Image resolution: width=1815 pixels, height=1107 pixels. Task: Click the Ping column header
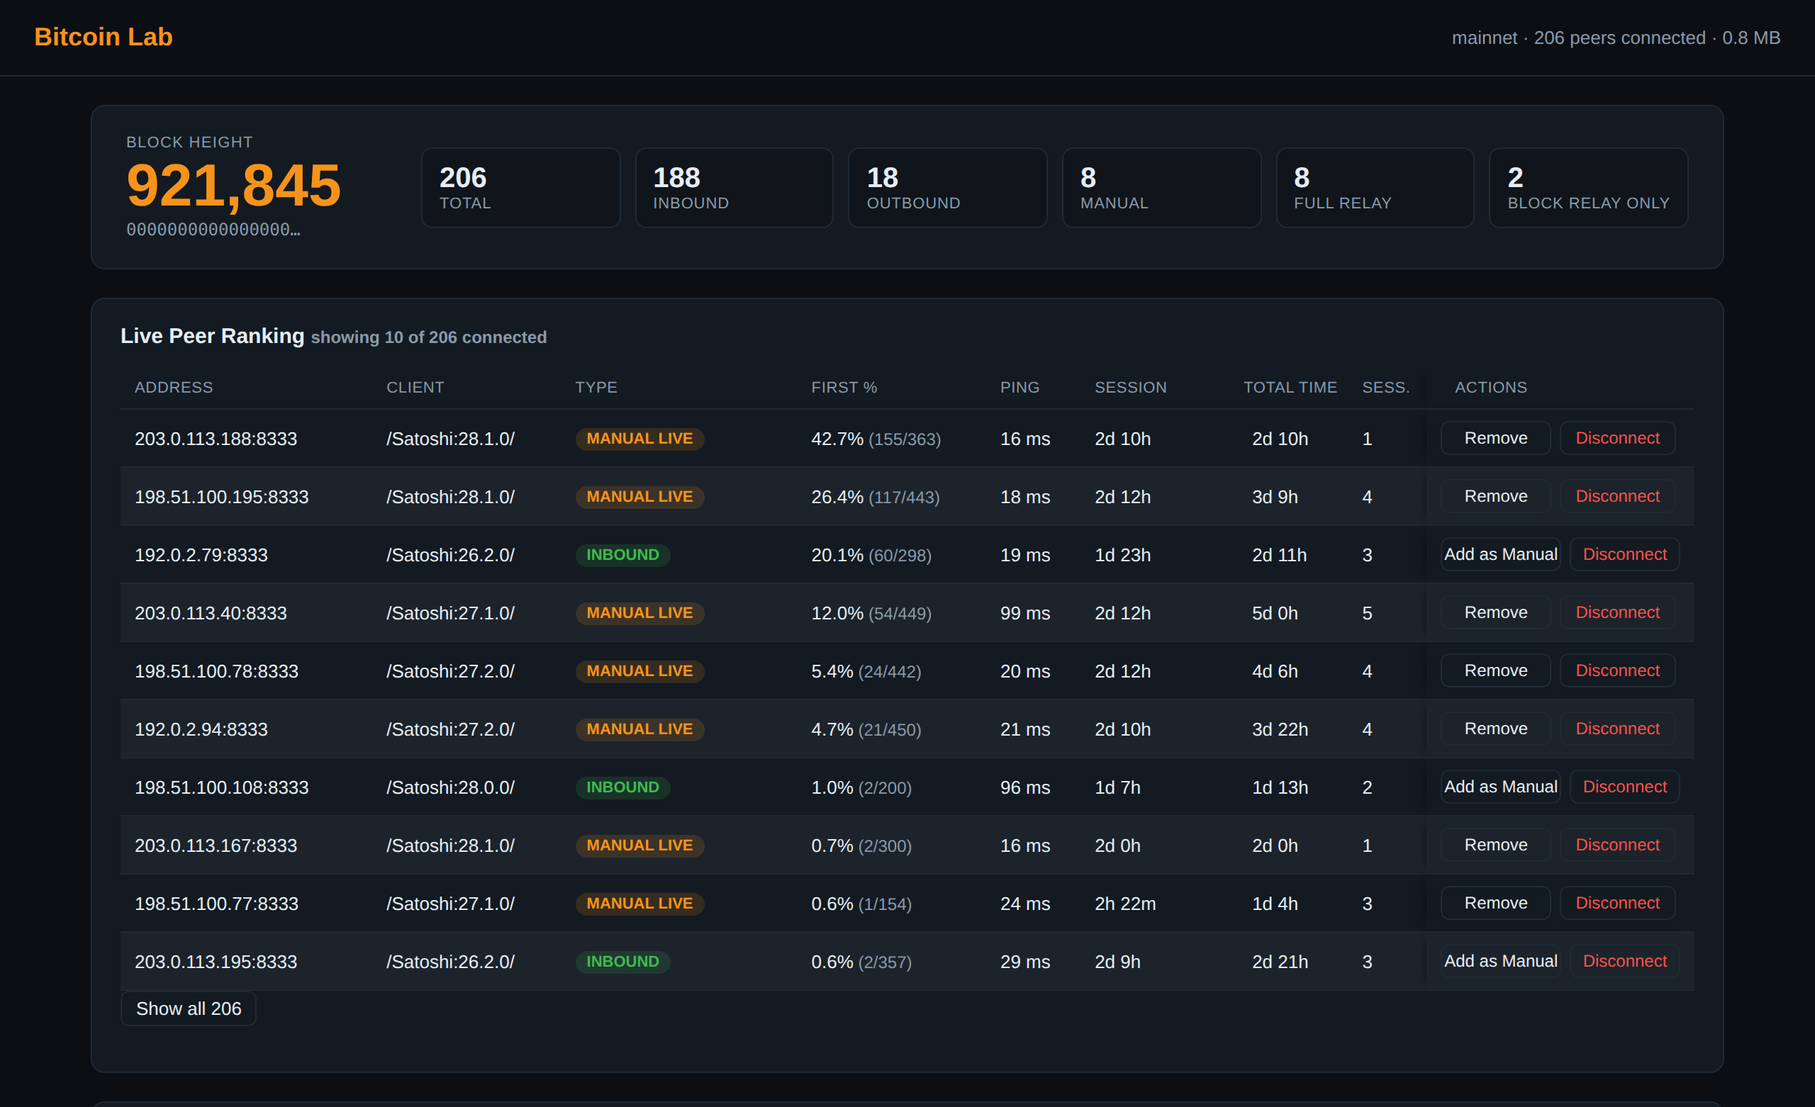pos(1020,388)
